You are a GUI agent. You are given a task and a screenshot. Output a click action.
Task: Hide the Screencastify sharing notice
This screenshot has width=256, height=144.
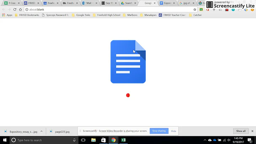coord(174,131)
